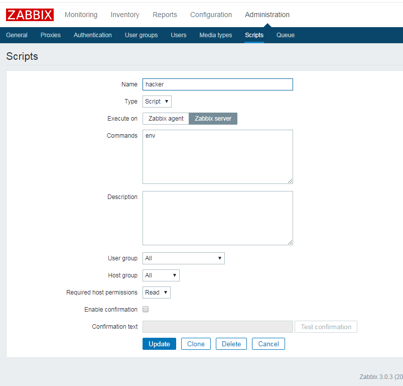Select the Scripts submenu tab
403x386 pixels.
tap(254, 35)
